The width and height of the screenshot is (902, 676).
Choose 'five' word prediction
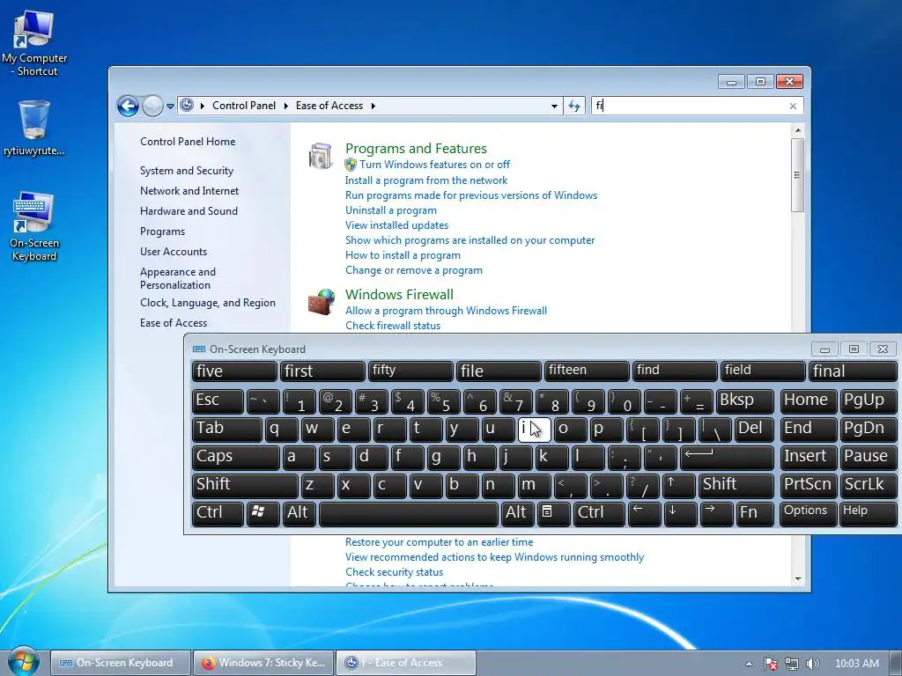click(x=234, y=371)
